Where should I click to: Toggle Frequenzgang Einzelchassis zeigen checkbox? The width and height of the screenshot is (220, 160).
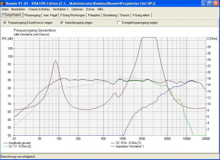[5, 23]
